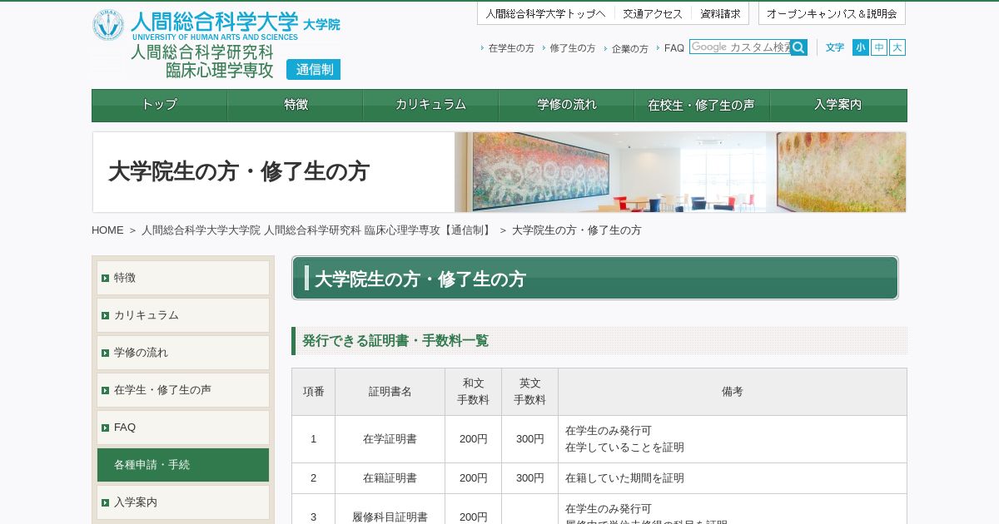Click 証明書名 column header
The width and height of the screenshot is (999, 524).
(x=390, y=392)
